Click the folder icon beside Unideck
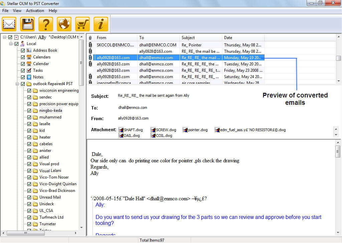Image resolution: width=342 pixels, height=243 pixels. click(x=35, y=204)
